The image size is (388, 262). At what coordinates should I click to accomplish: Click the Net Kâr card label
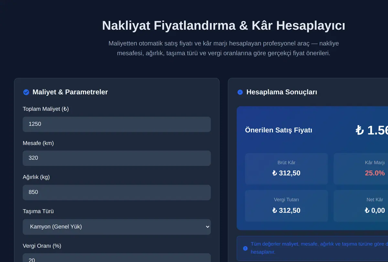tap(375, 200)
